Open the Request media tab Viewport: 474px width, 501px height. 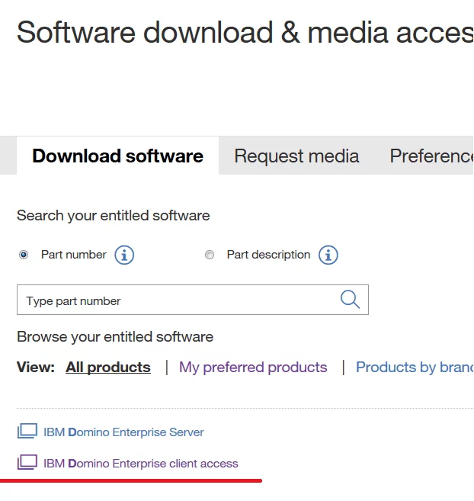click(x=296, y=156)
